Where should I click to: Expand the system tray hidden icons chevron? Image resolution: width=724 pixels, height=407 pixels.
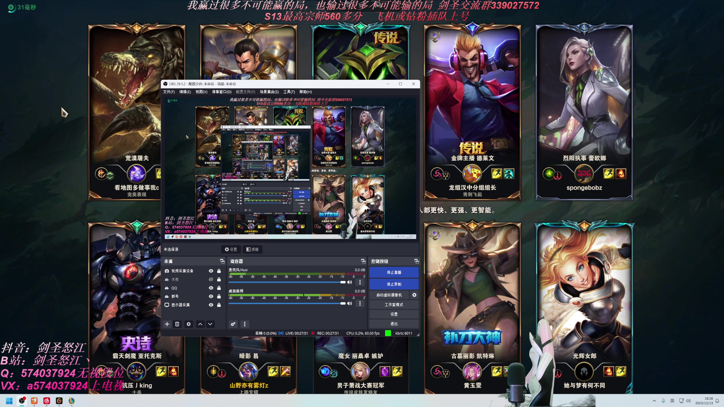[654, 401]
